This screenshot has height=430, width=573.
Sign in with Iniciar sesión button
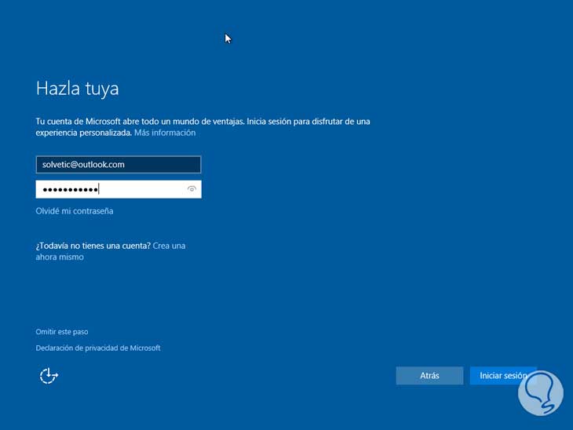pos(503,376)
